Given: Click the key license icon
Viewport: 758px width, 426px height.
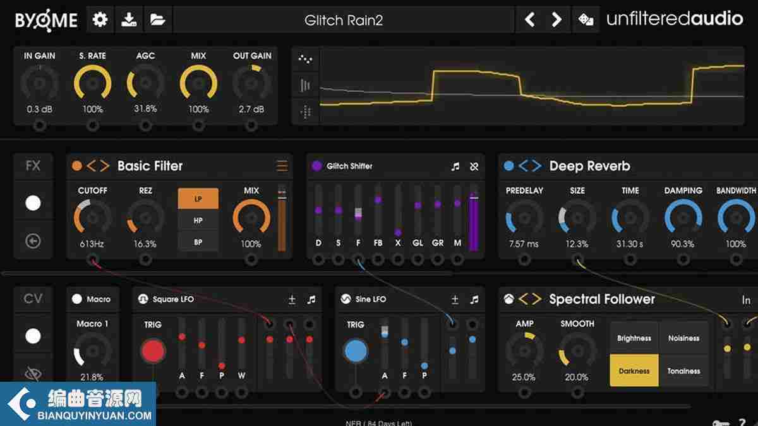Looking at the screenshot, I should click(721, 423).
